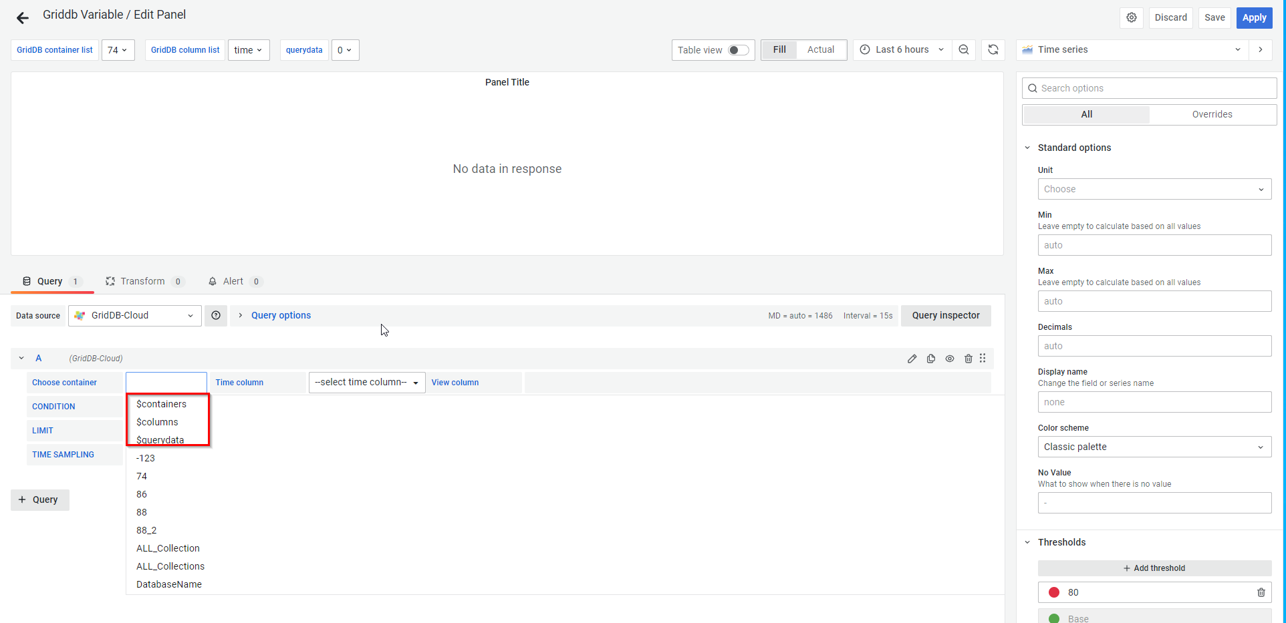Toggle the Table view switch
Screen dimensions: 1286x623
(x=738, y=50)
